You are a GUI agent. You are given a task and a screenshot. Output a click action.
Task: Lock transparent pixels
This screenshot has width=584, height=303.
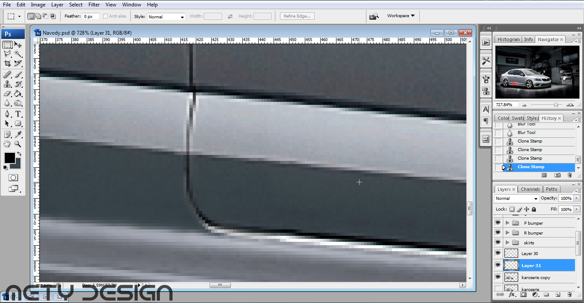coord(512,209)
